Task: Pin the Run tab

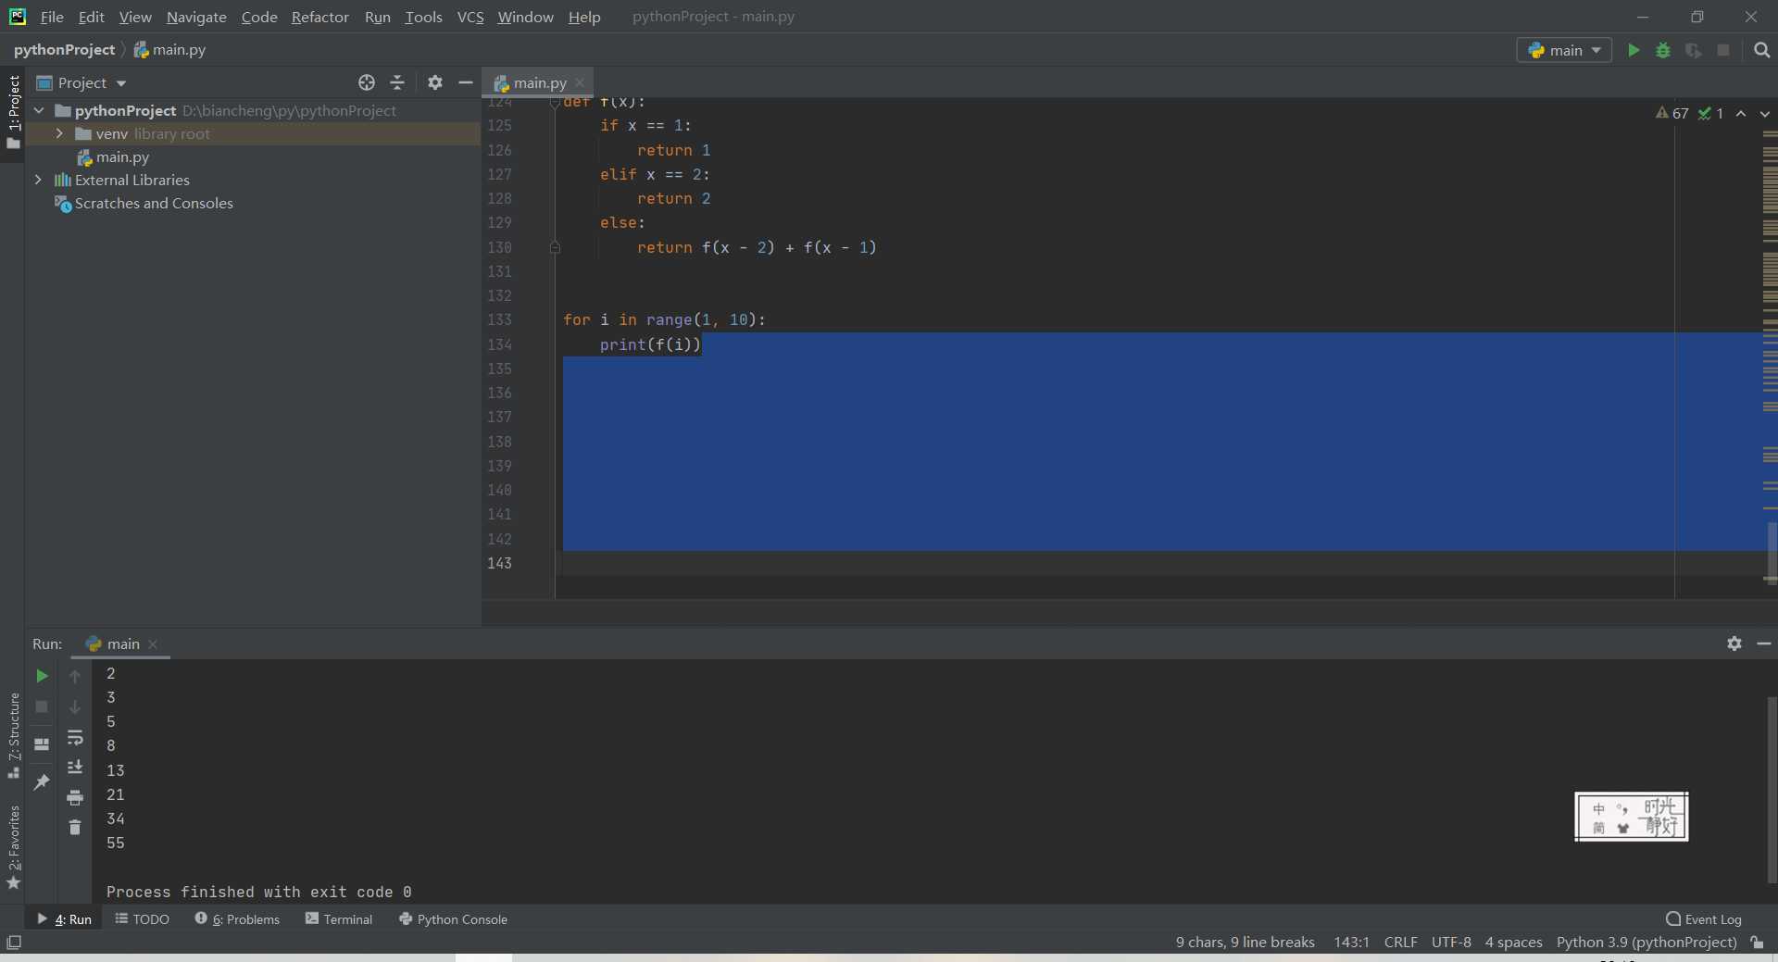Action: tap(42, 782)
